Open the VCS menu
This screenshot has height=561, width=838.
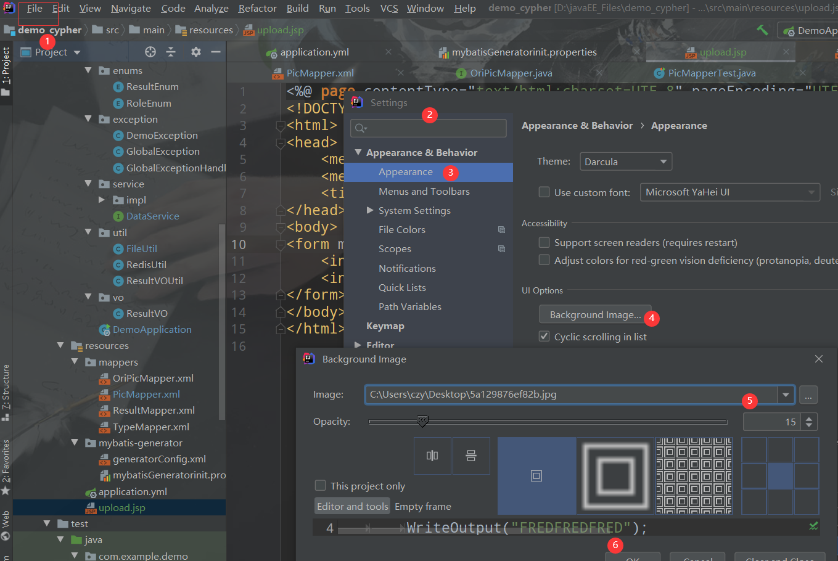pos(389,8)
